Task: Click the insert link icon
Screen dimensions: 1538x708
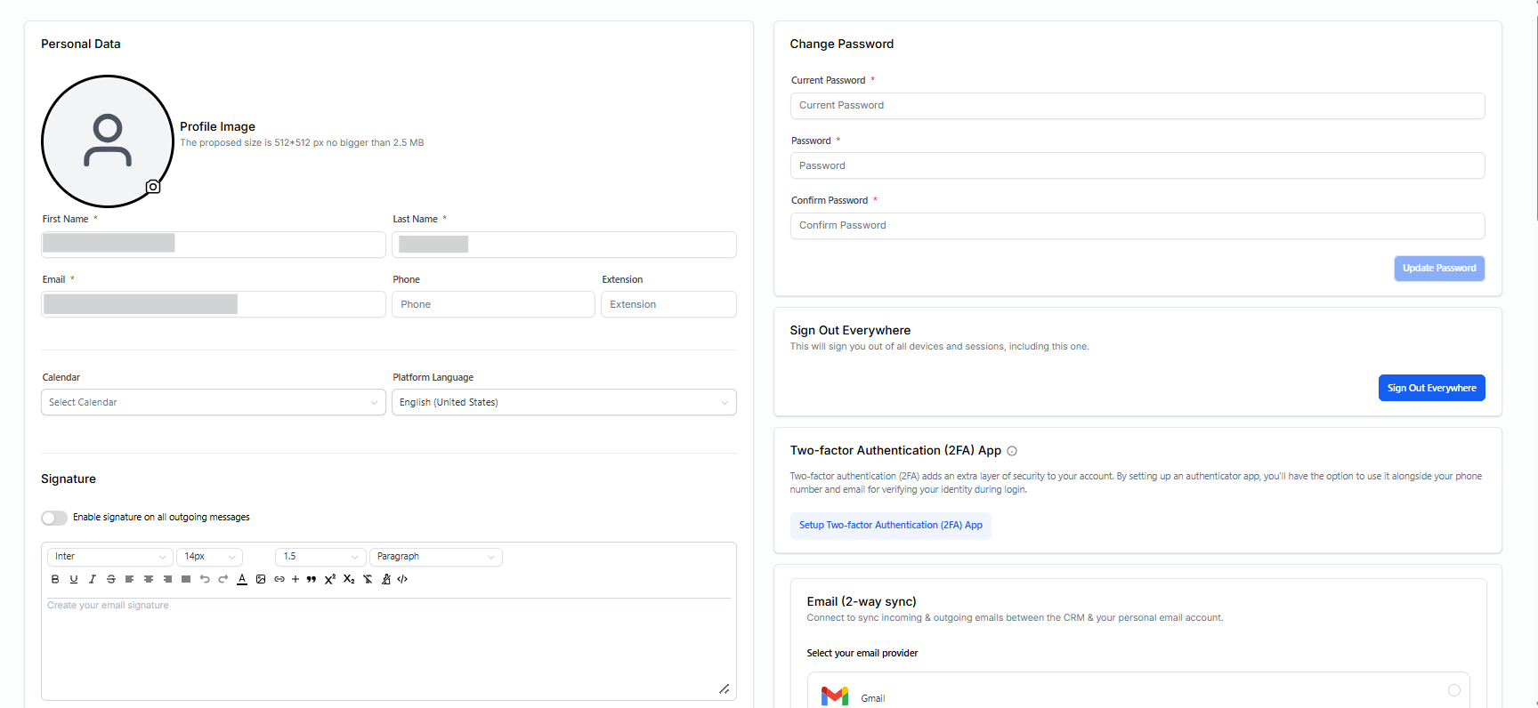Action: 279,579
